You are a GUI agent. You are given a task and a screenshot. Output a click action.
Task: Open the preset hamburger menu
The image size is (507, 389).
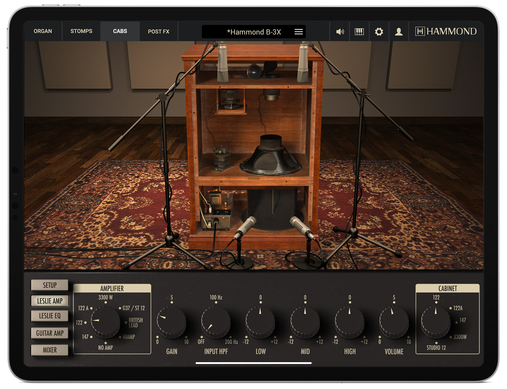pos(298,32)
